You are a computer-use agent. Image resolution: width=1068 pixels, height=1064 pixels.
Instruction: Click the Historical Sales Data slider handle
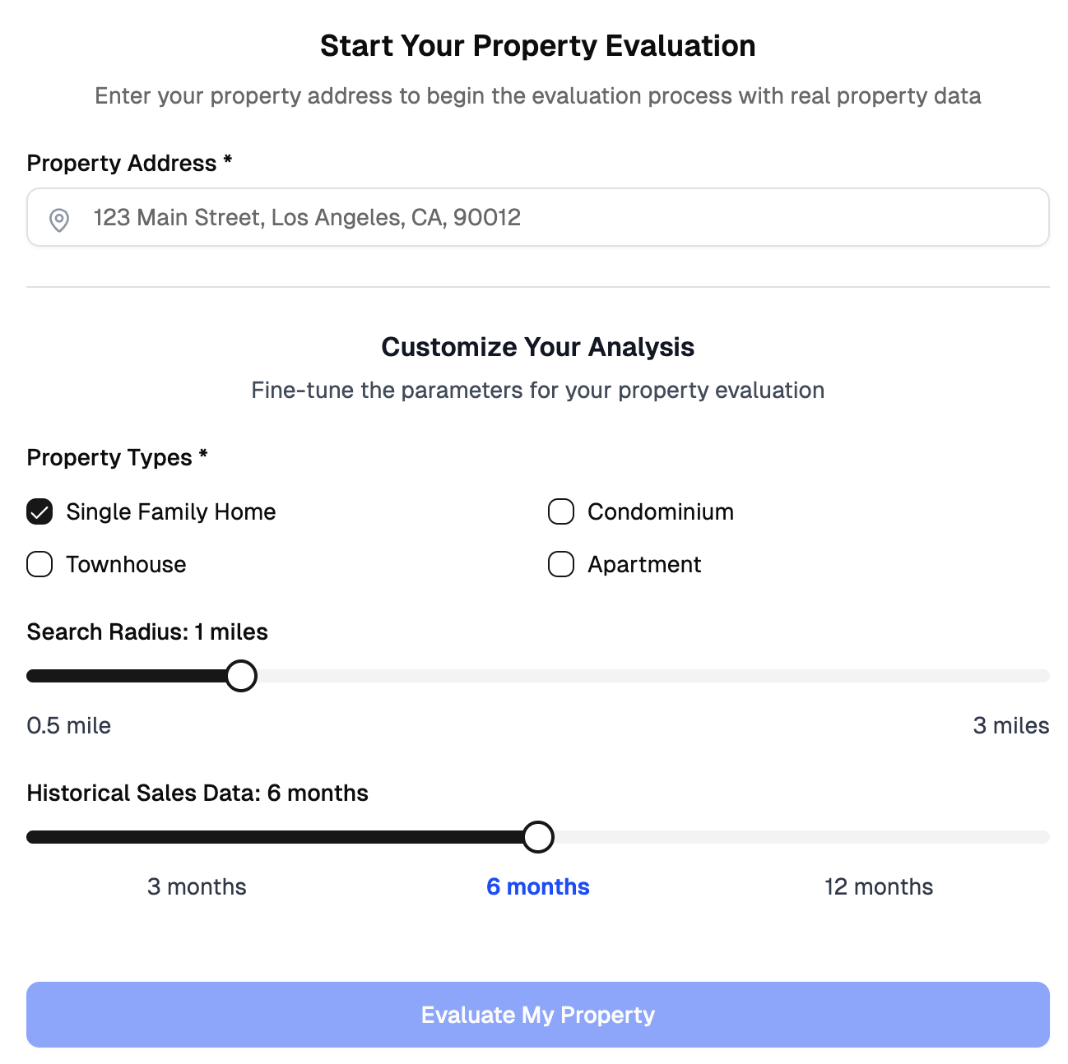pos(540,837)
